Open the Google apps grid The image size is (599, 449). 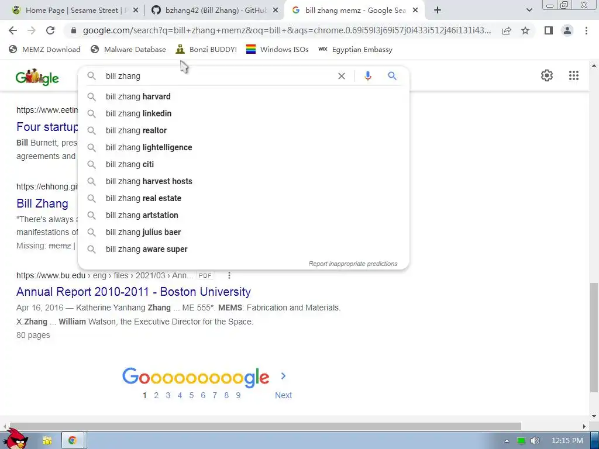click(573, 75)
